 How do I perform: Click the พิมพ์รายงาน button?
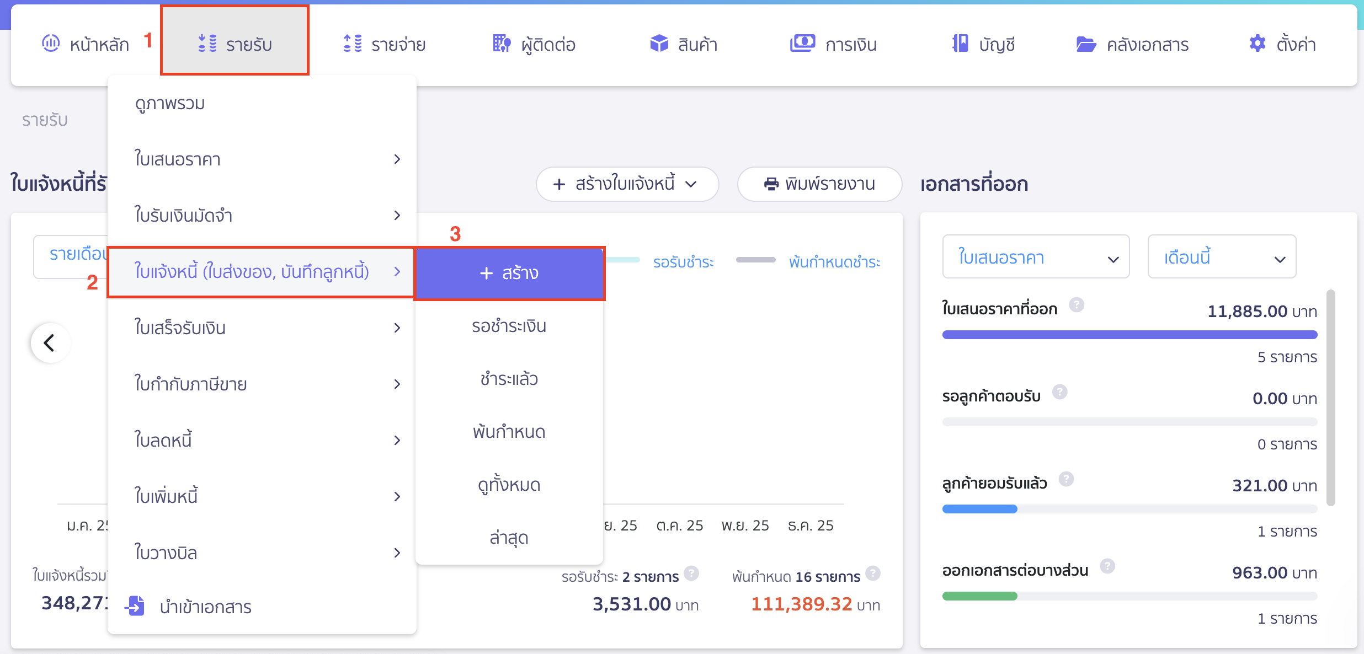point(819,184)
